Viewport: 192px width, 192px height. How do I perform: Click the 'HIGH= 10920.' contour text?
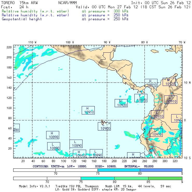pos(106,166)
